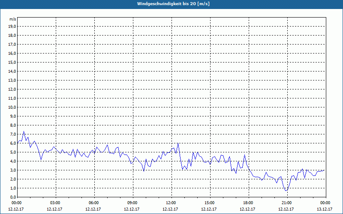Select the '5,0' y-axis label
Viewport: 343px width, 214px height.
pos(13,152)
